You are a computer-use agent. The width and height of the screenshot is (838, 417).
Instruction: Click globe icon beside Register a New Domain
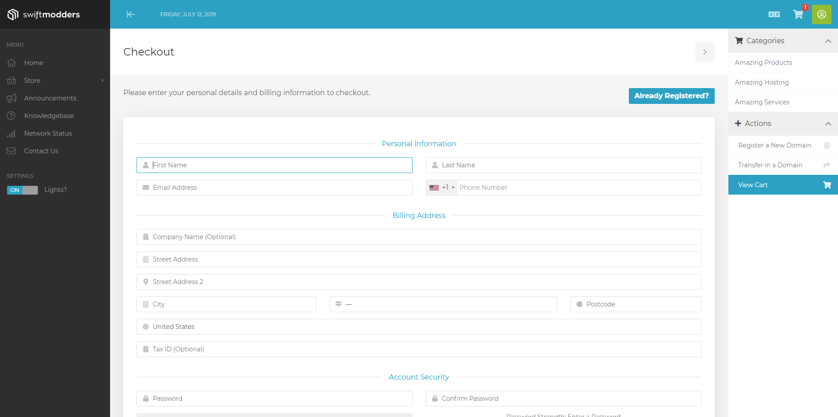click(x=827, y=145)
